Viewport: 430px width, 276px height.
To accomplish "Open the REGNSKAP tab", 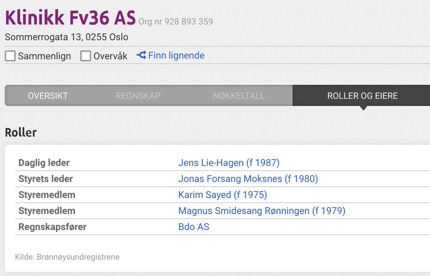I will tap(138, 96).
